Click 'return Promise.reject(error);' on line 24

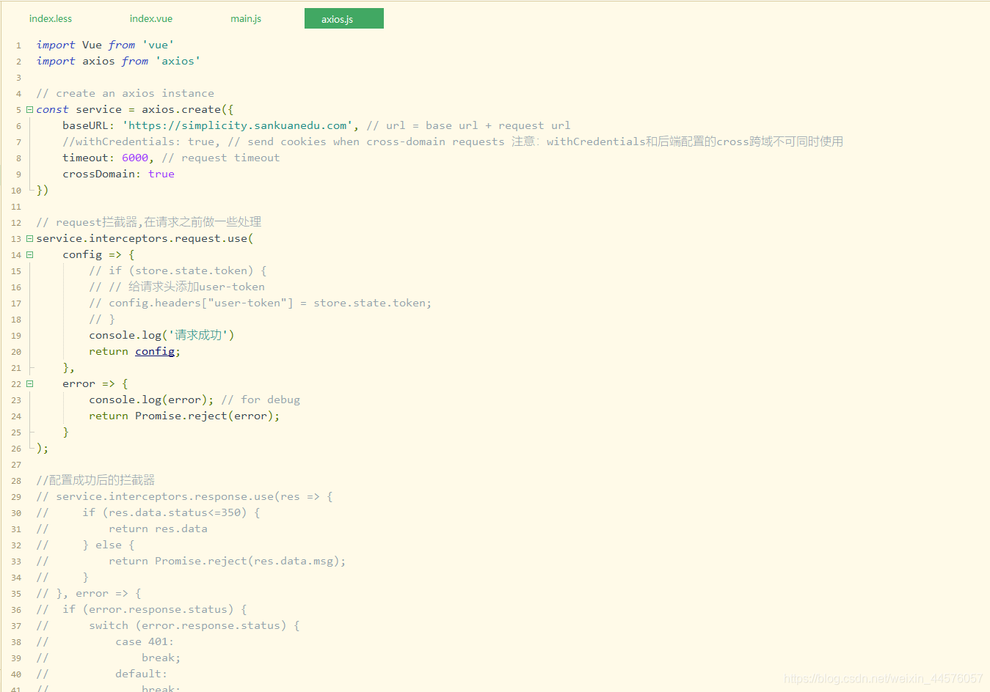coord(184,416)
